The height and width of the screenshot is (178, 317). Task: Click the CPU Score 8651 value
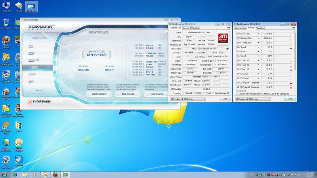pyautogui.click(x=109, y=70)
